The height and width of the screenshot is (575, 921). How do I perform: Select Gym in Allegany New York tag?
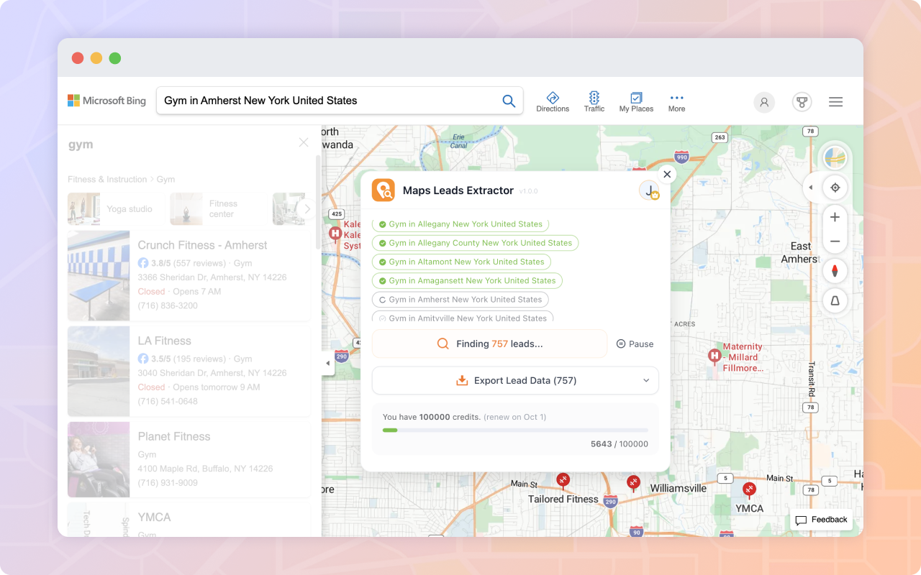click(460, 224)
